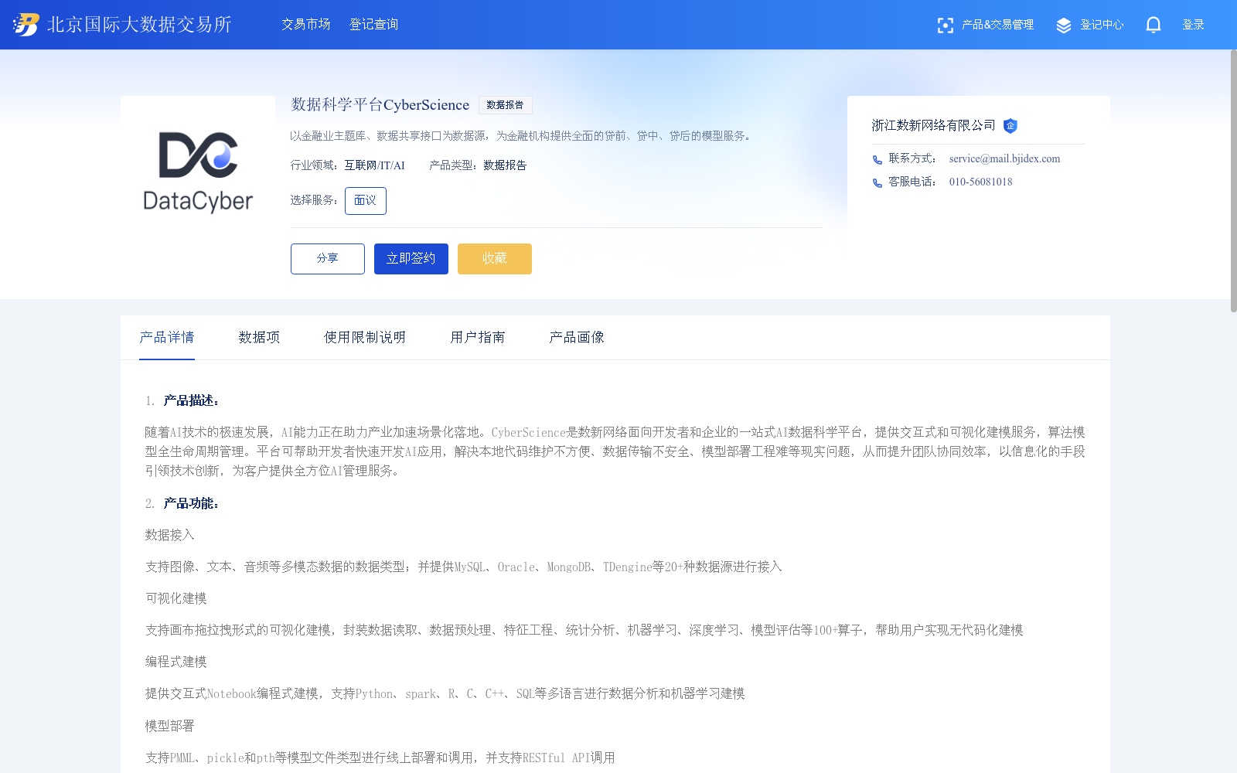Click the 收藏 button

pos(495,259)
